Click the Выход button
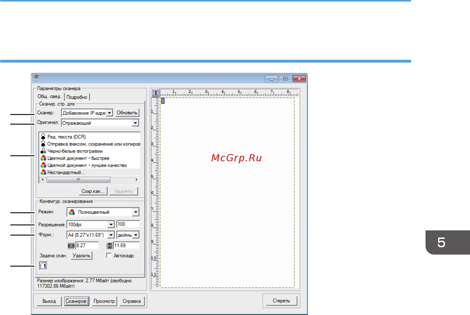Image resolution: width=470 pixels, height=315 pixels. click(x=49, y=301)
